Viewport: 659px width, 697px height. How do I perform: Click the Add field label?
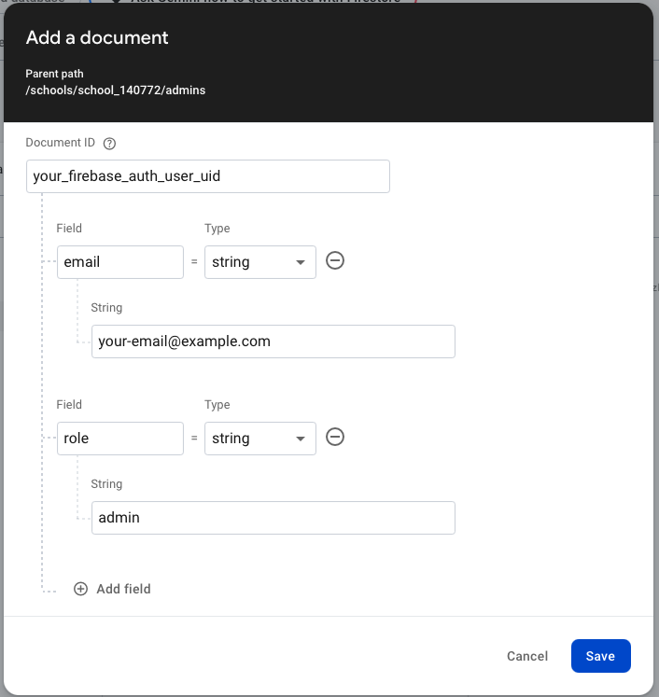123,589
